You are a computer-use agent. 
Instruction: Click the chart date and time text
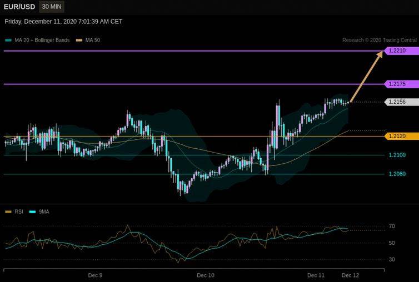pyautogui.click(x=63, y=22)
